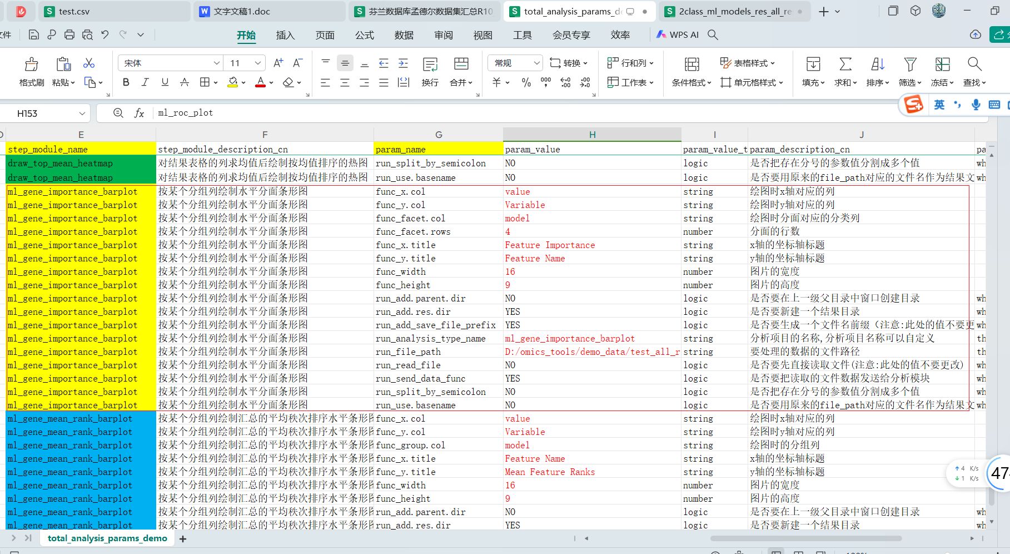This screenshot has height=554, width=1010.
Task: Switch to the 公式 ribbon tab
Action: tap(365, 35)
